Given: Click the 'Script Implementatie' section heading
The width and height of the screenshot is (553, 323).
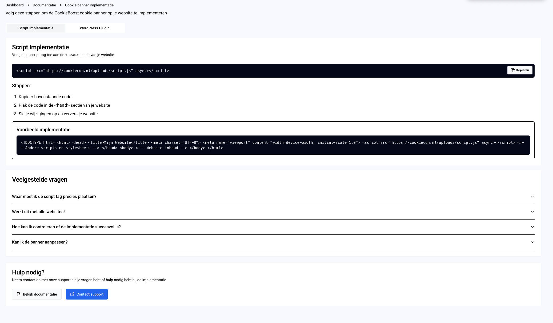Looking at the screenshot, I should [x=41, y=47].
